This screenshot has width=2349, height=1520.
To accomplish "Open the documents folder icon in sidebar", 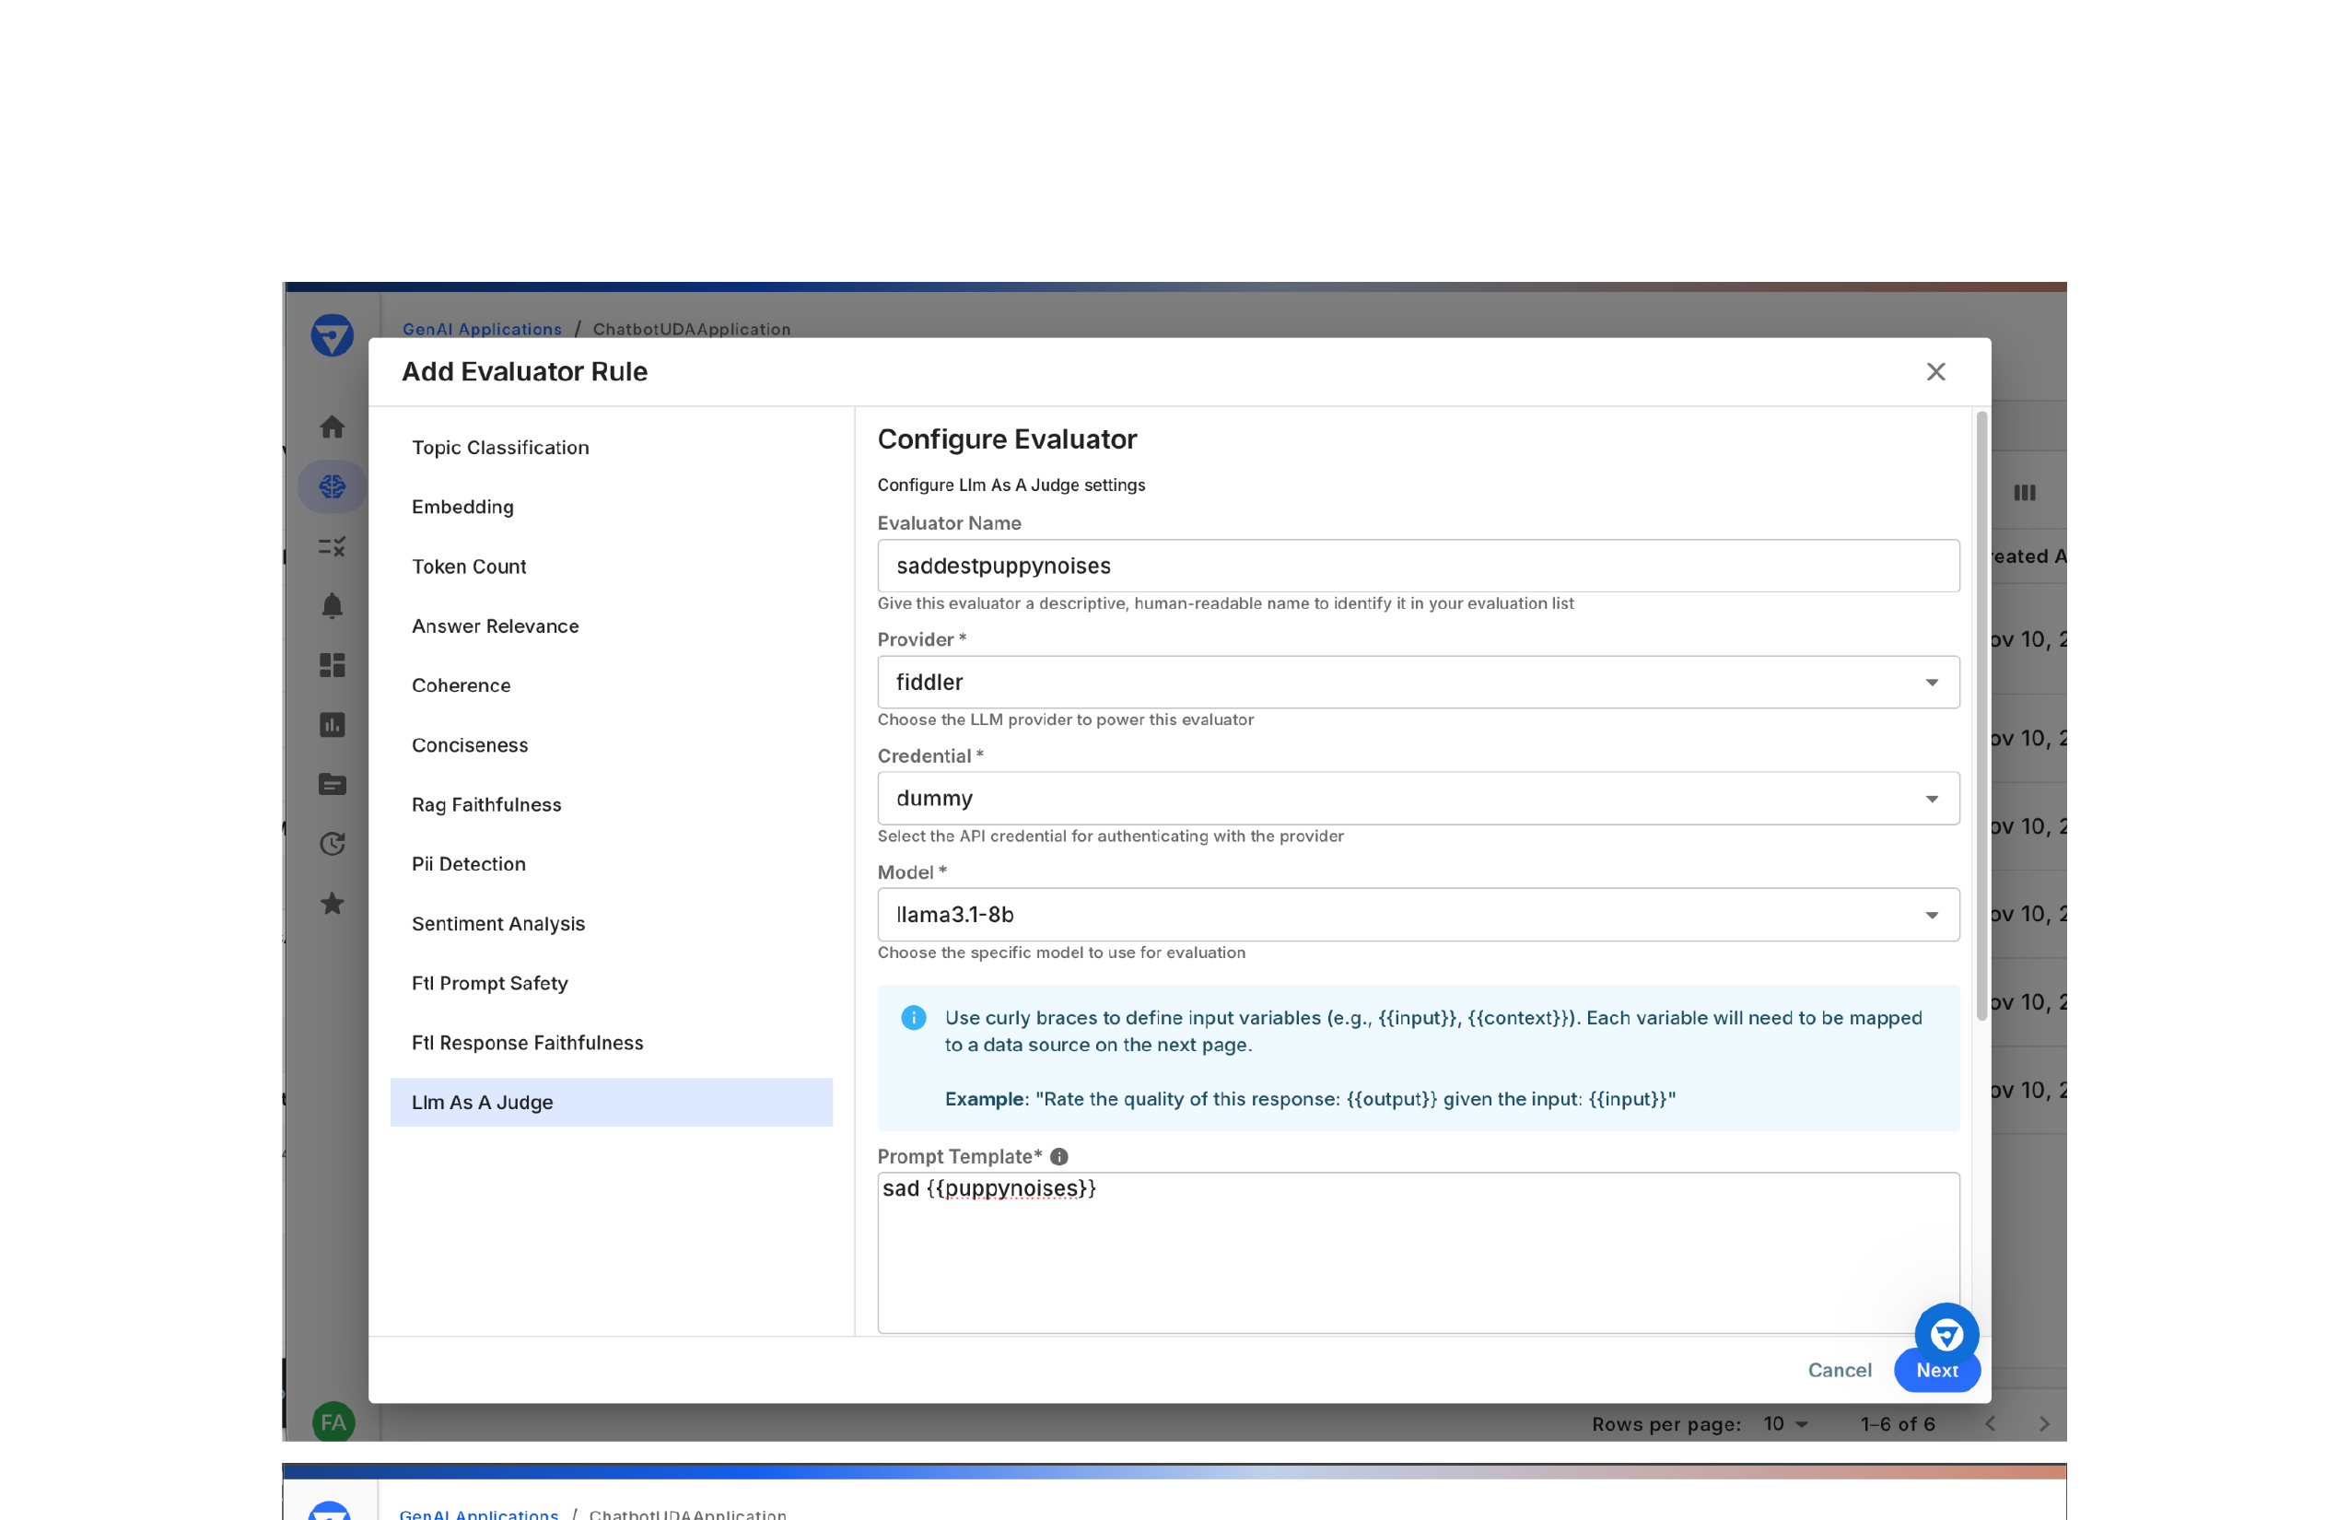I will tap(332, 784).
